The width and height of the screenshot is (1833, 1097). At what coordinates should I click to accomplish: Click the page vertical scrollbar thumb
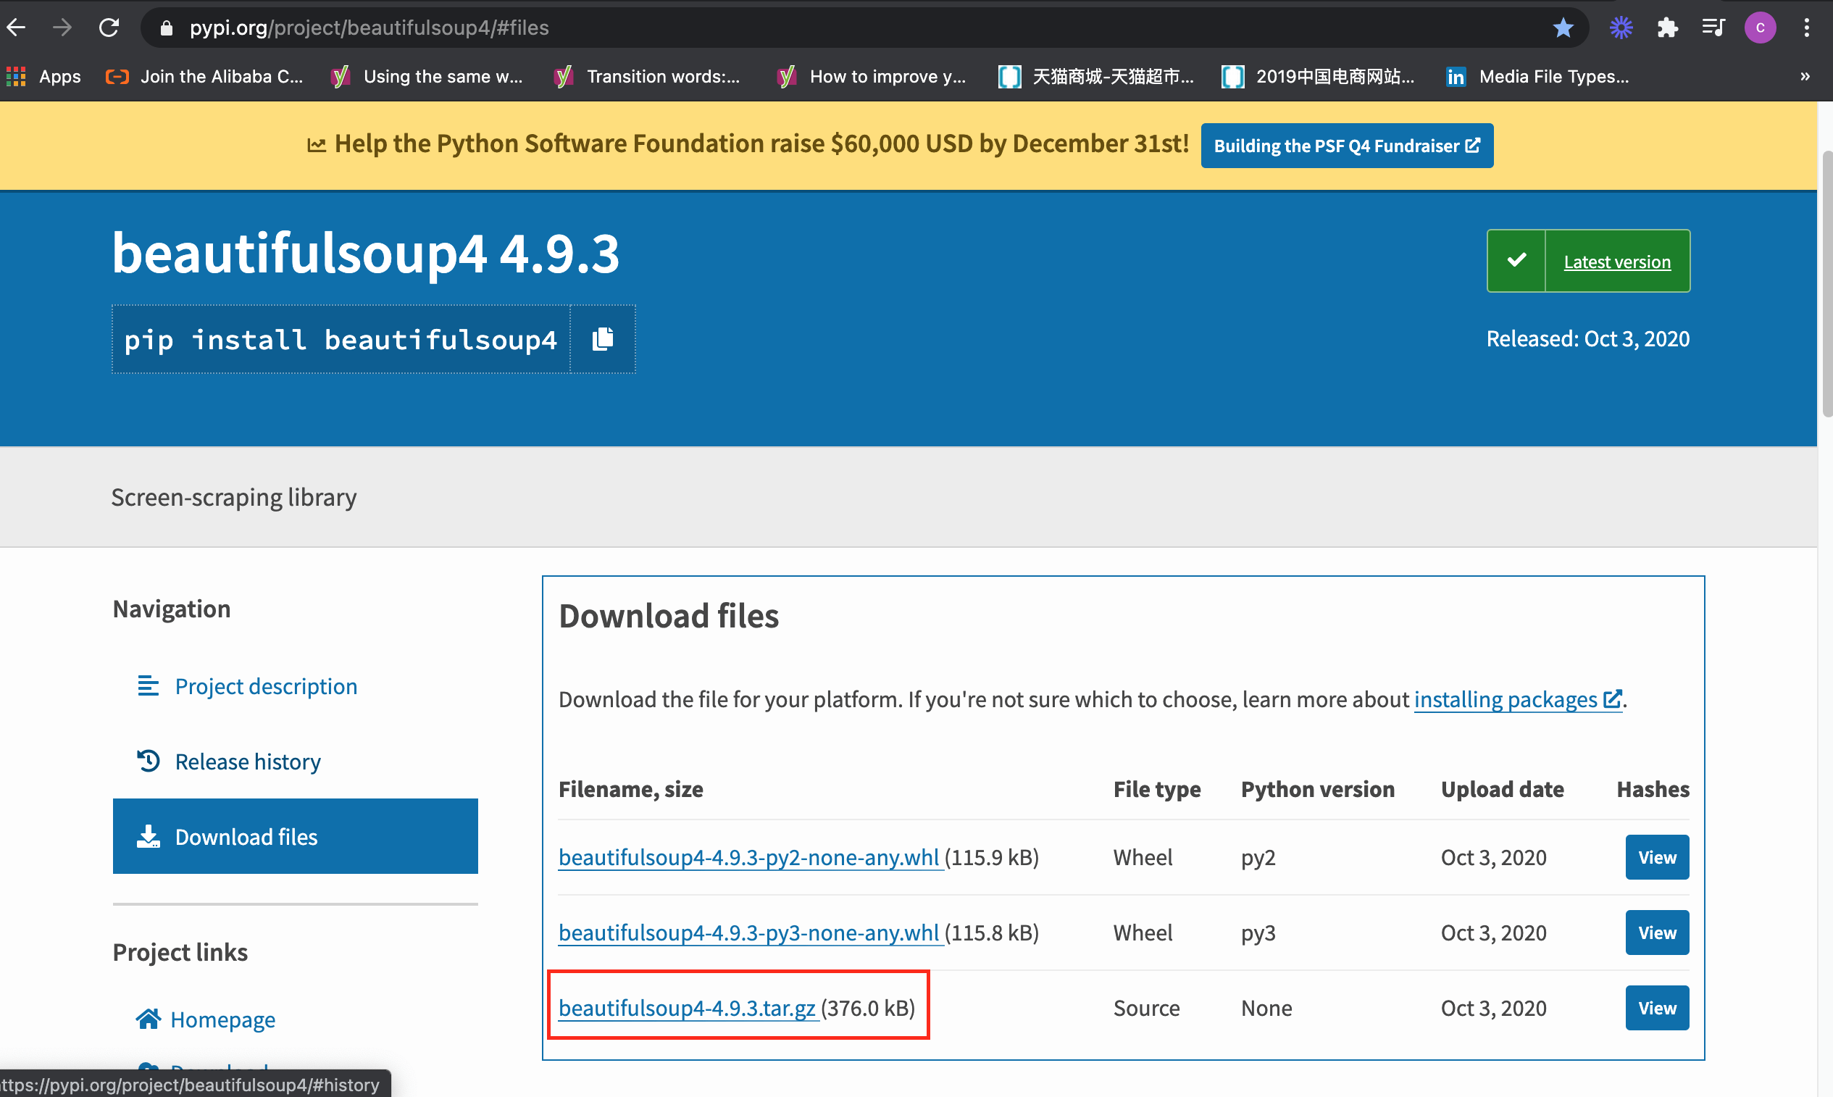pos(1826,284)
